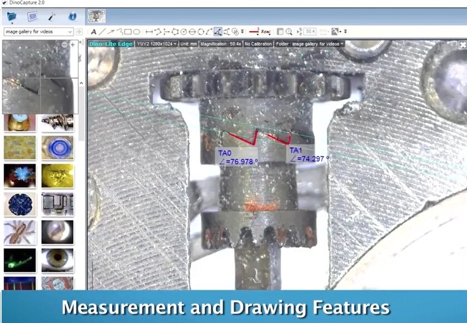Click the No Calibration label

coord(259,44)
